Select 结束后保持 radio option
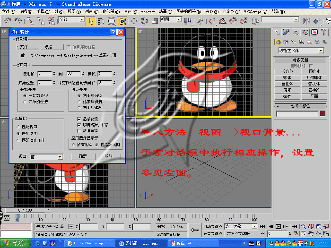The height and width of the screenshot is (248, 331). [x=79, y=102]
